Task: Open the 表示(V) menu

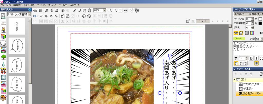Action: 52,5
